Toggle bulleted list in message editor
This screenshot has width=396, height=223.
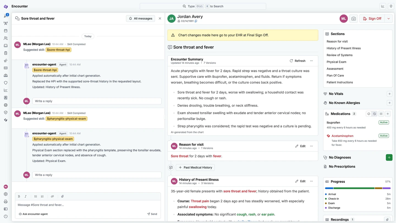click(36, 196)
